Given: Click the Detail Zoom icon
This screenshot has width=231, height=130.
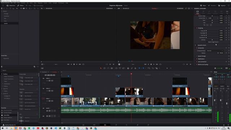Looking at the screenshot, I should coord(153,68).
